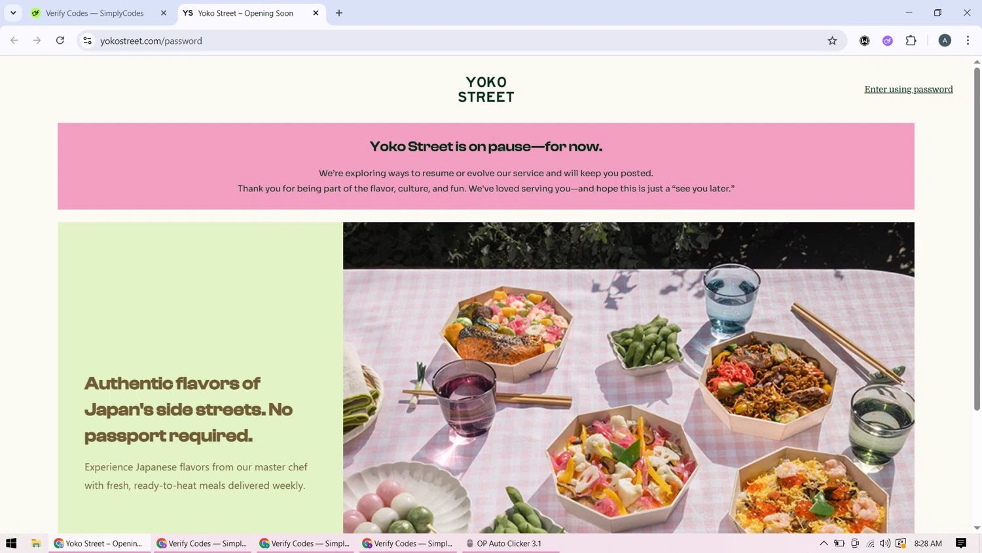
Task: Click the 'Yoko Street is on pause' heading
Action: tap(486, 146)
